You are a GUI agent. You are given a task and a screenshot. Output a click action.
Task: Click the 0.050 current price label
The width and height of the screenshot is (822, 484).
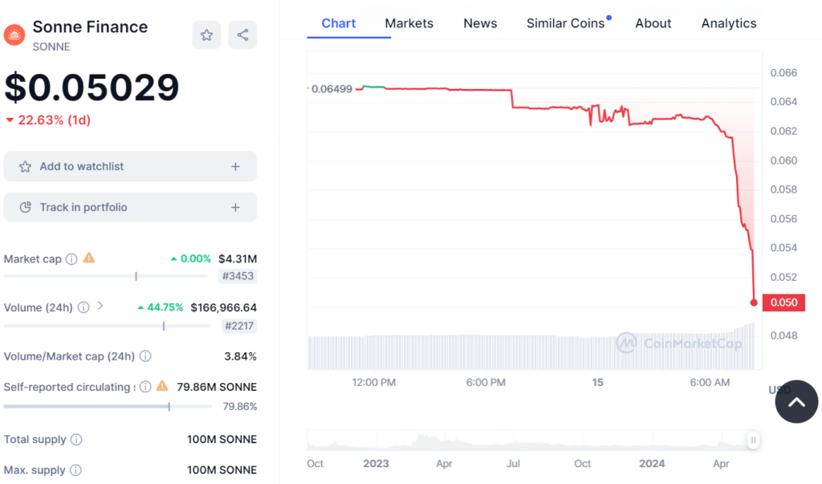click(x=783, y=303)
